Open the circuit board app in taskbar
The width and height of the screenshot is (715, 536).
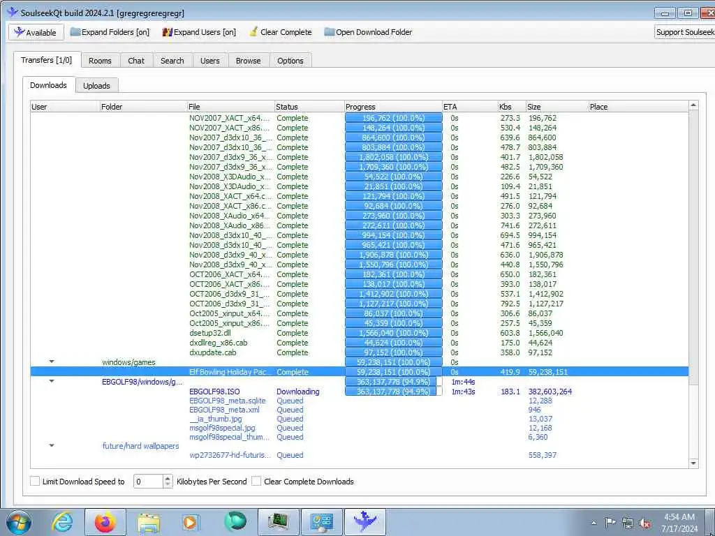coord(278,522)
